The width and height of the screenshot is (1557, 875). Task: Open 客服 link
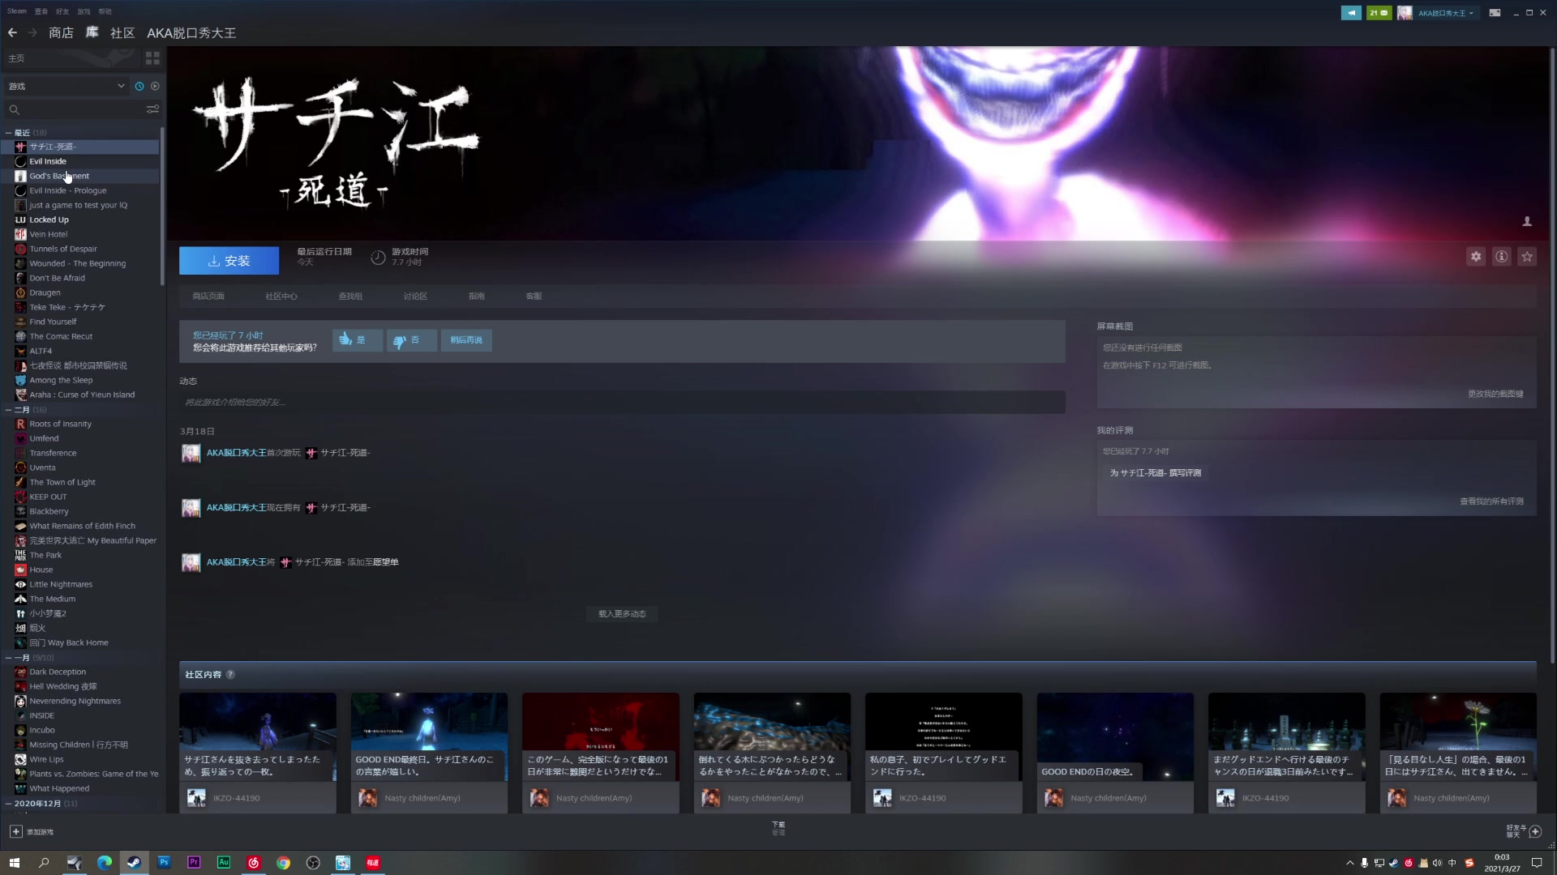[x=534, y=297]
